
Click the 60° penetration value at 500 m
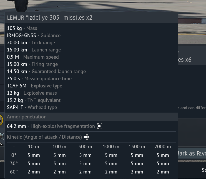click(x=85, y=172)
